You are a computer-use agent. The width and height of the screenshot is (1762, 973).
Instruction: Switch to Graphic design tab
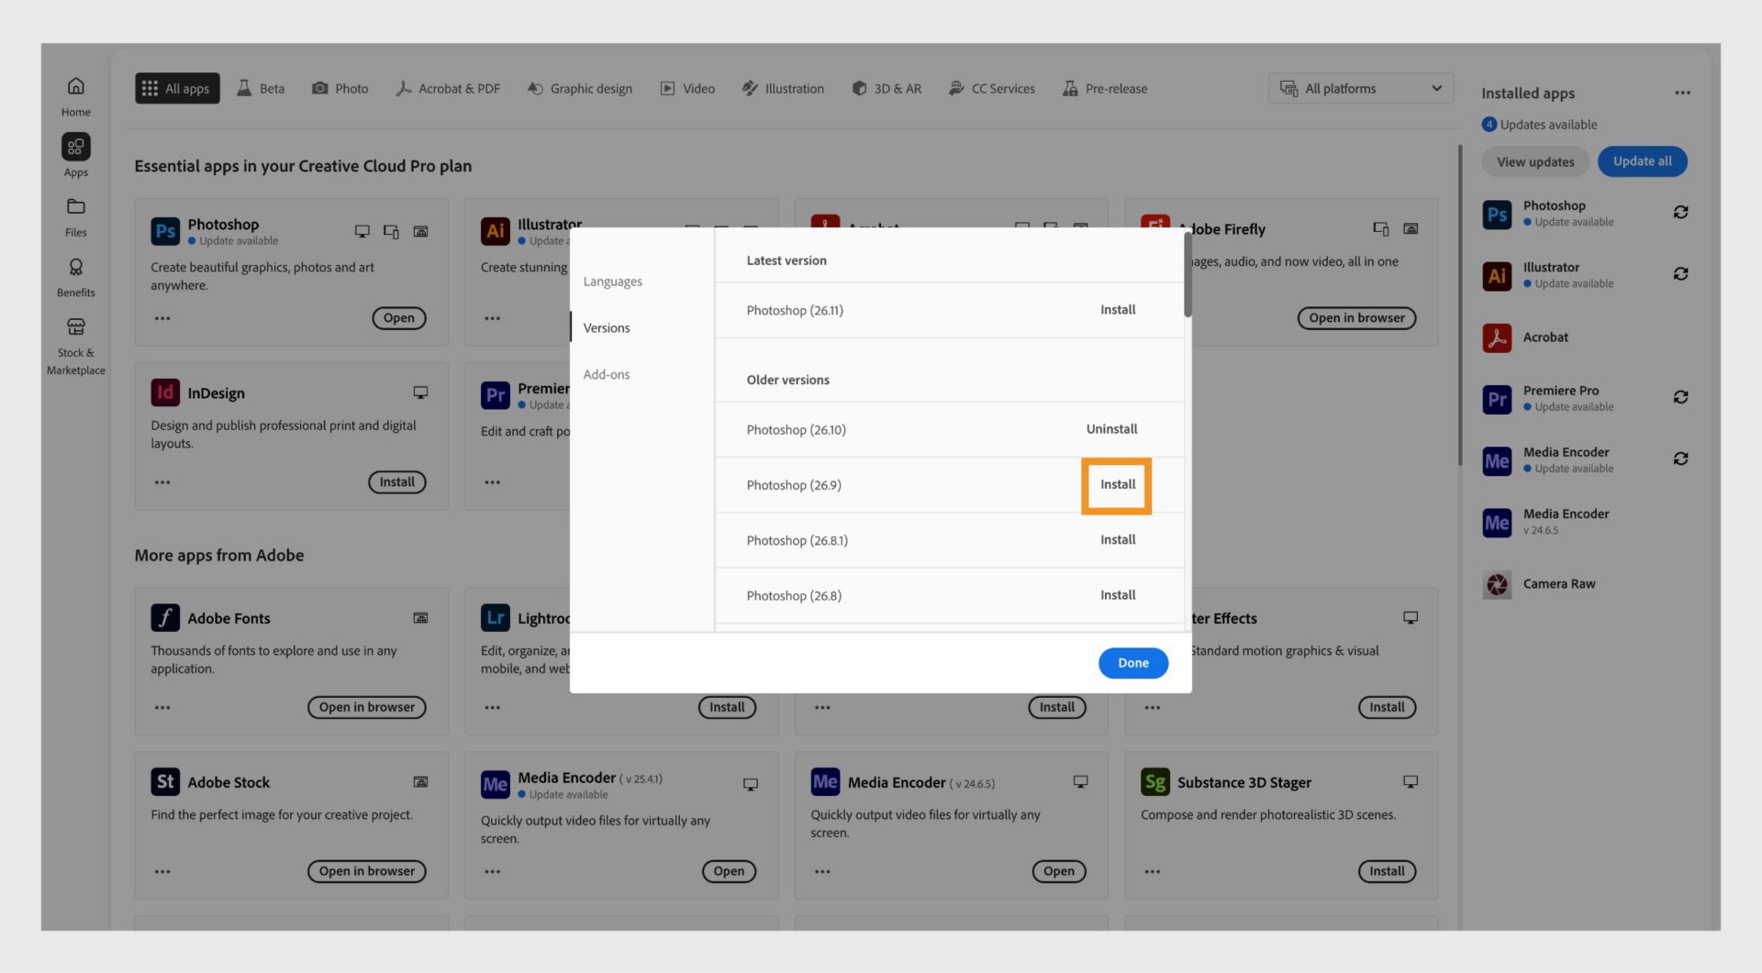[x=580, y=89]
